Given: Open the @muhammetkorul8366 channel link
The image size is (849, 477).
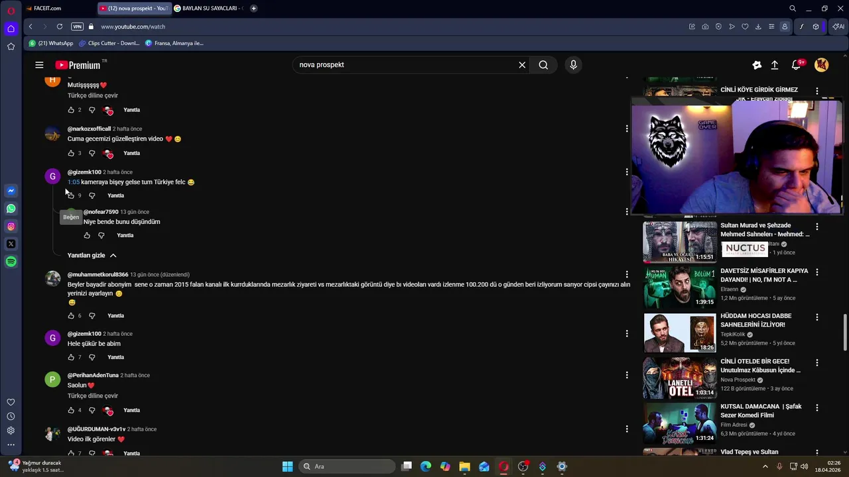Looking at the screenshot, I should click(98, 274).
